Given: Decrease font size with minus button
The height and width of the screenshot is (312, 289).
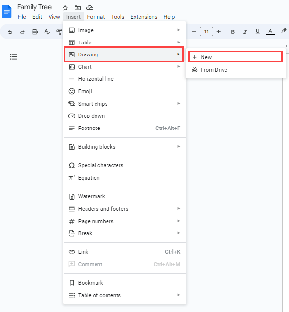Looking at the screenshot, I should [x=194, y=32].
